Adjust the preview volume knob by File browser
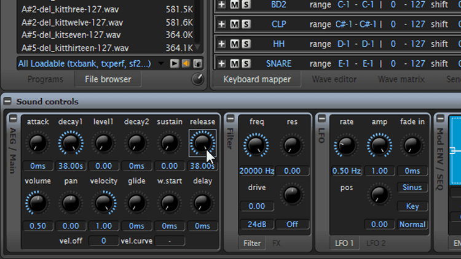 coord(197,79)
